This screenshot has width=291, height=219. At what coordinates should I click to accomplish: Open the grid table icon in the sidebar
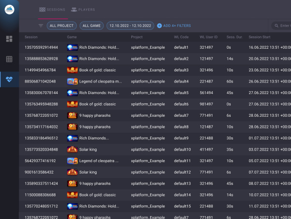click(9, 59)
